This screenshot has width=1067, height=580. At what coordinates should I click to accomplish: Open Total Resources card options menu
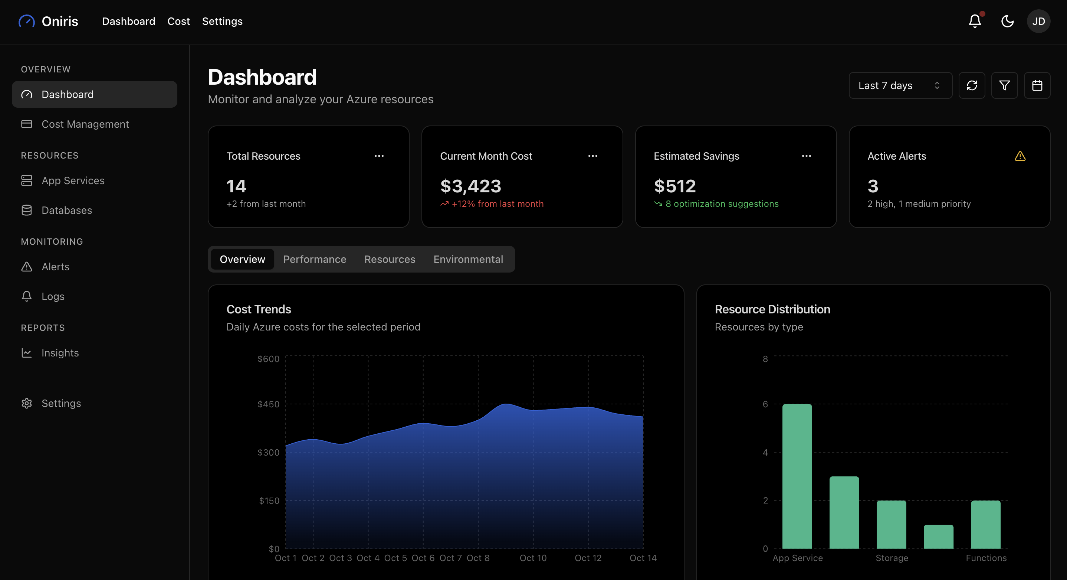[378, 156]
